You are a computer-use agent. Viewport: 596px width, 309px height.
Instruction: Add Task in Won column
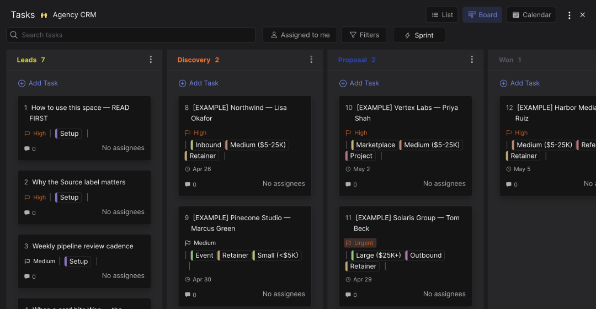pyautogui.click(x=520, y=83)
